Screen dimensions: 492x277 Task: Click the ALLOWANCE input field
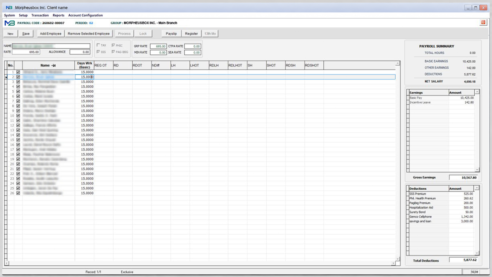[x=80, y=52]
